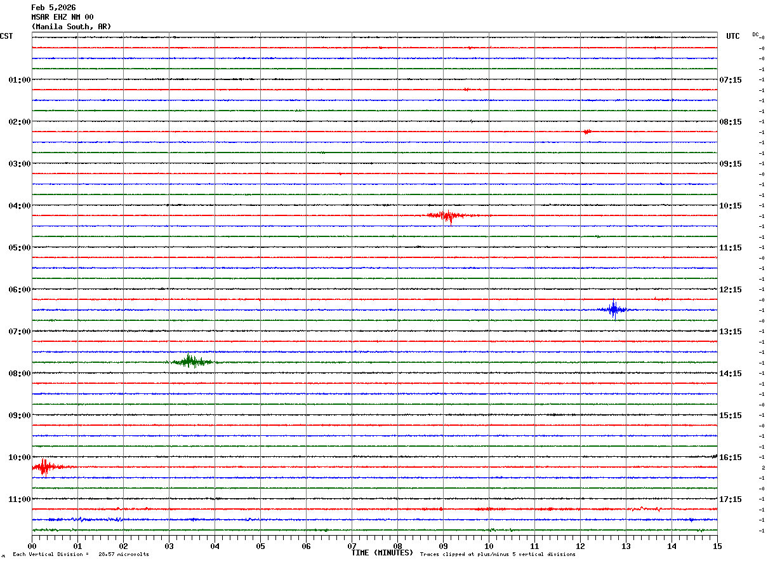Click the 07:00 CST time label
Image resolution: width=768 pixels, height=563 pixels.
[x=19, y=332]
